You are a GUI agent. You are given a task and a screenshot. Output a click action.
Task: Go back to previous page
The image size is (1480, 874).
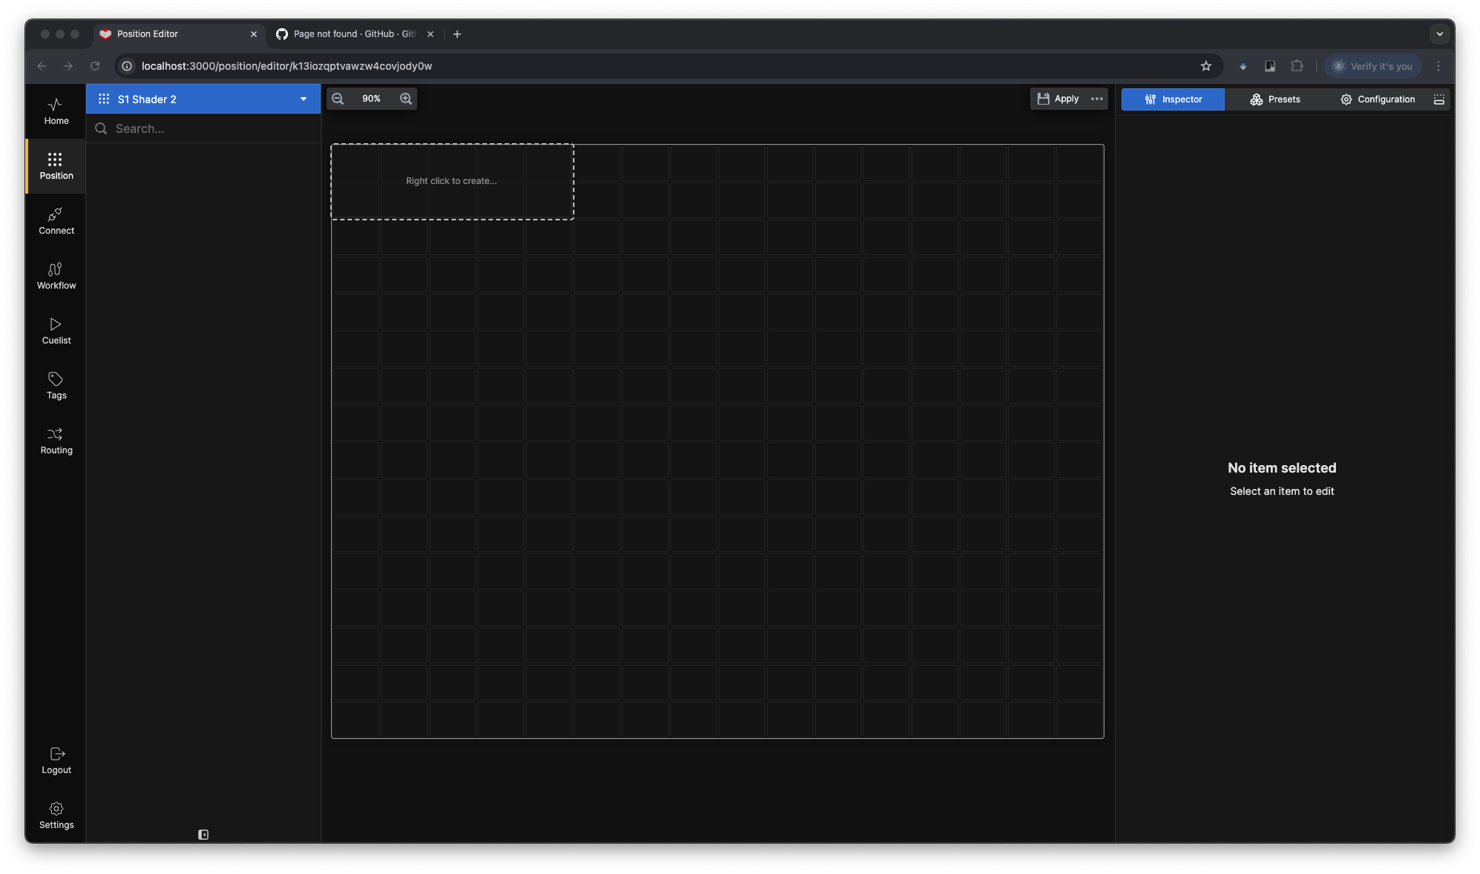click(42, 66)
